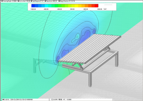Click the gray line sample in legend box
Viewport: 143px width, 101px height.
[108, 5]
